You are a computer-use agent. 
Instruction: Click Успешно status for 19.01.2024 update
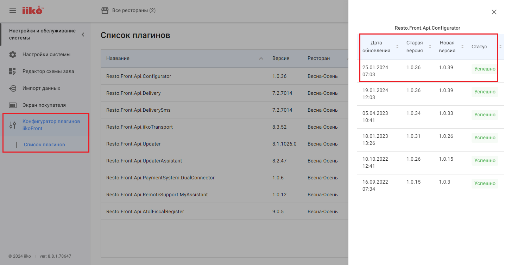coord(485,92)
